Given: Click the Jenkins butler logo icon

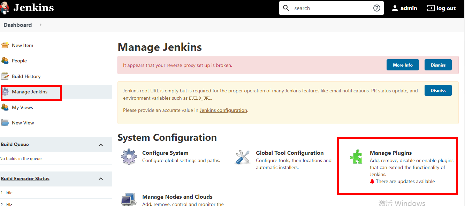Looking at the screenshot, I should click(x=5, y=8).
